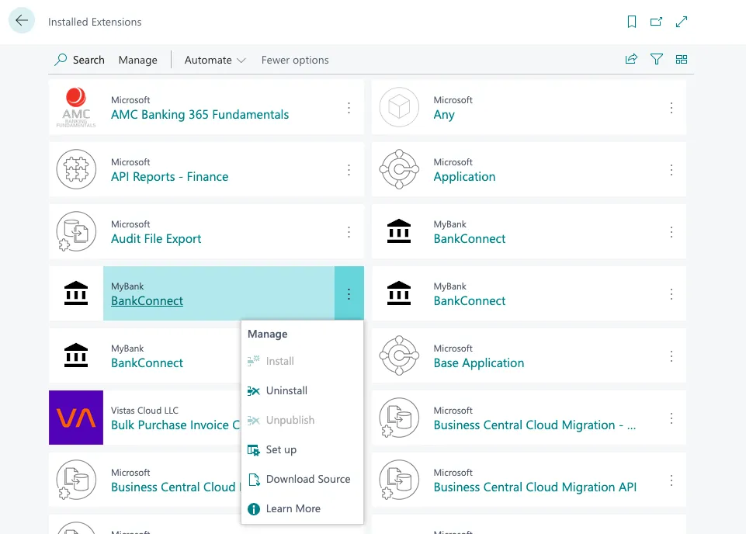Open the Application extension link
The height and width of the screenshot is (534, 746).
[x=464, y=177]
